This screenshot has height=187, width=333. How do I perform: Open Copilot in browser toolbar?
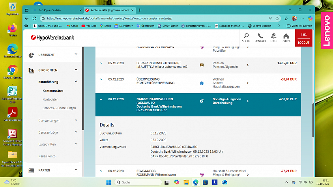(x=310, y=19)
